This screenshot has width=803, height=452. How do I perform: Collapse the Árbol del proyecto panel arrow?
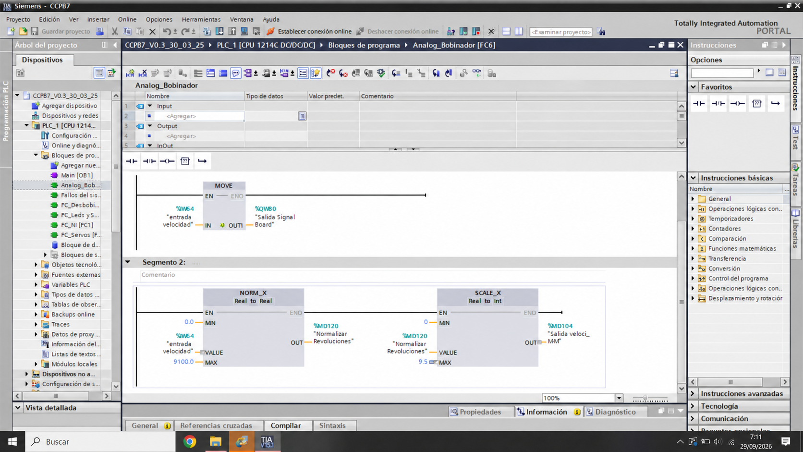click(115, 45)
